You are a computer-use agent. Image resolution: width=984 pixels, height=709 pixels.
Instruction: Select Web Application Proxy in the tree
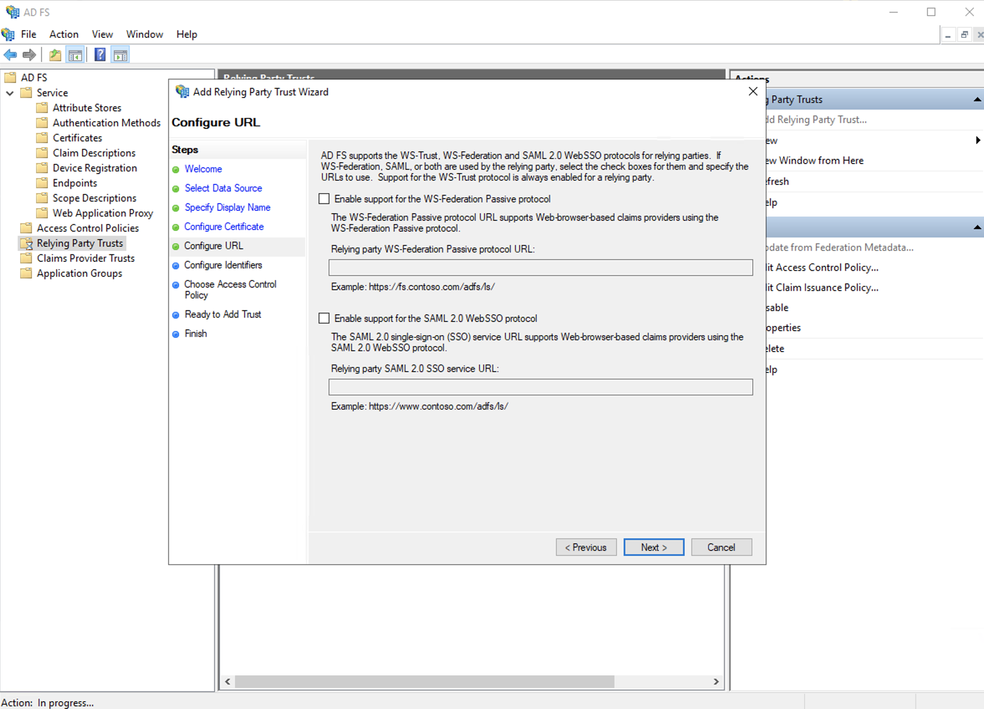point(102,213)
